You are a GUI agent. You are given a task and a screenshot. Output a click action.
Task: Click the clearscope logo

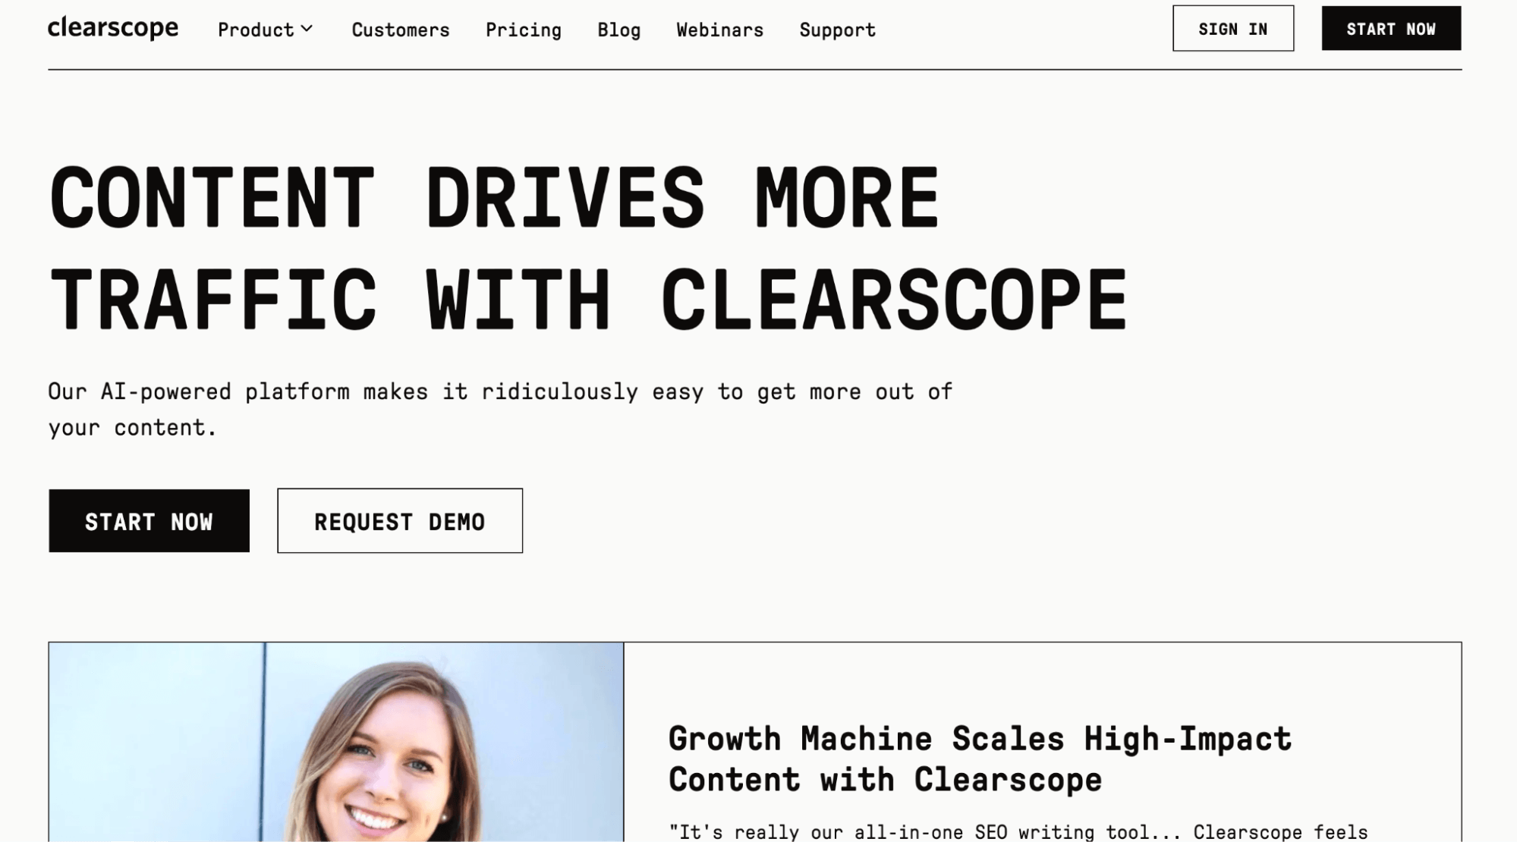(x=113, y=28)
